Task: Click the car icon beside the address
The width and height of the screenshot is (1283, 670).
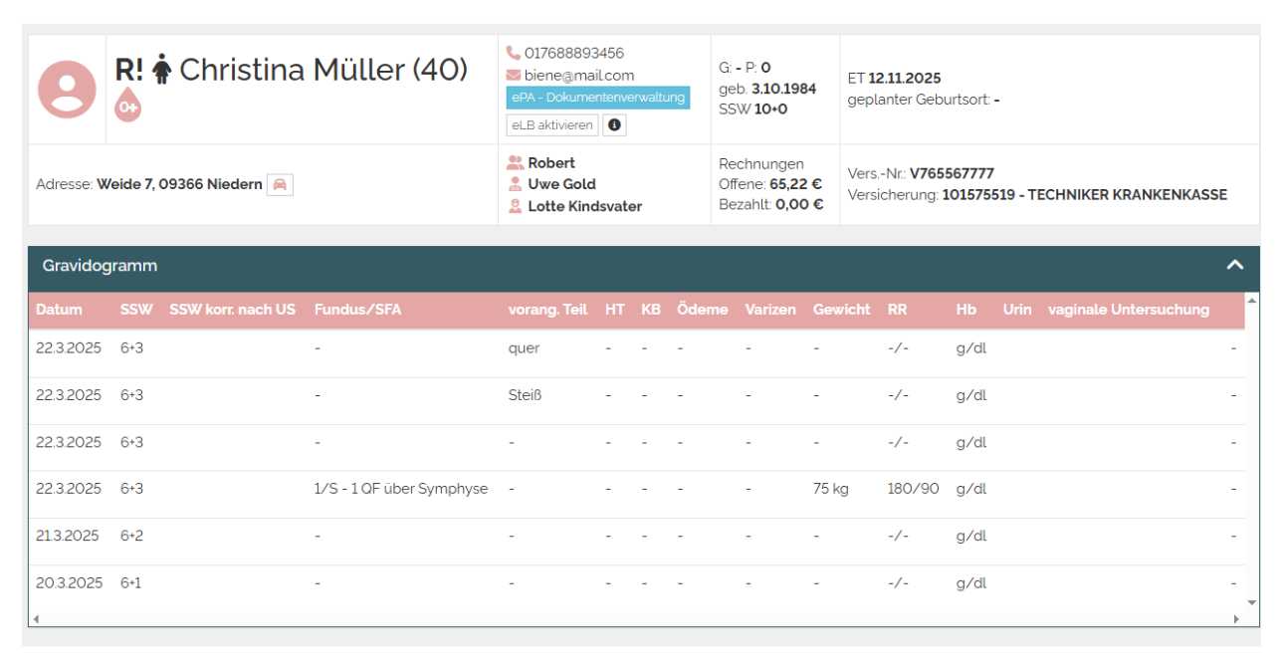Action: pyautogui.click(x=280, y=185)
